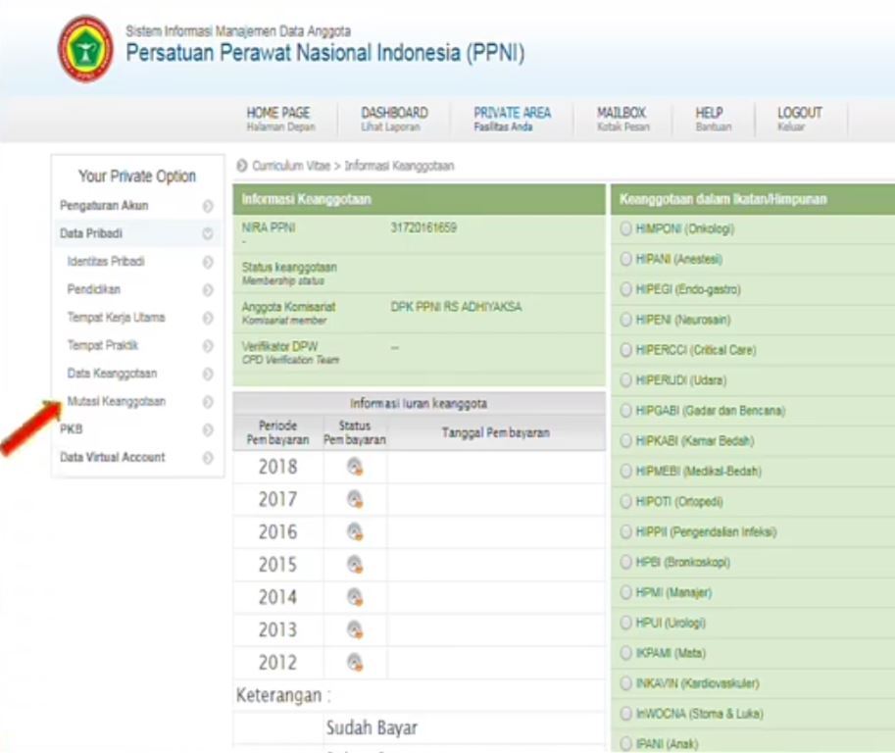
Task: Select the HIPPII (Pengendalian Infeksi) radio button
Action: 626,531
